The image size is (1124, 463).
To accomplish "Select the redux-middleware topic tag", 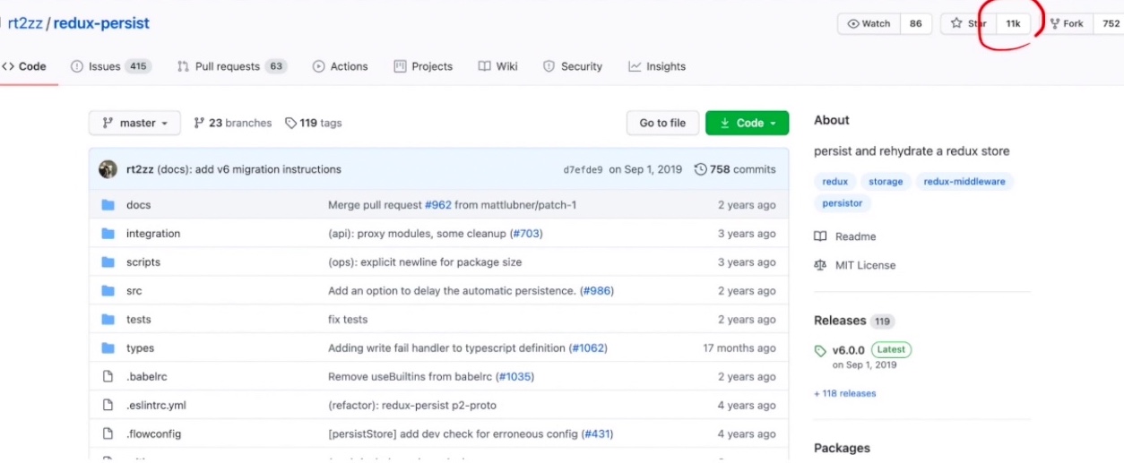I will pyautogui.click(x=964, y=182).
